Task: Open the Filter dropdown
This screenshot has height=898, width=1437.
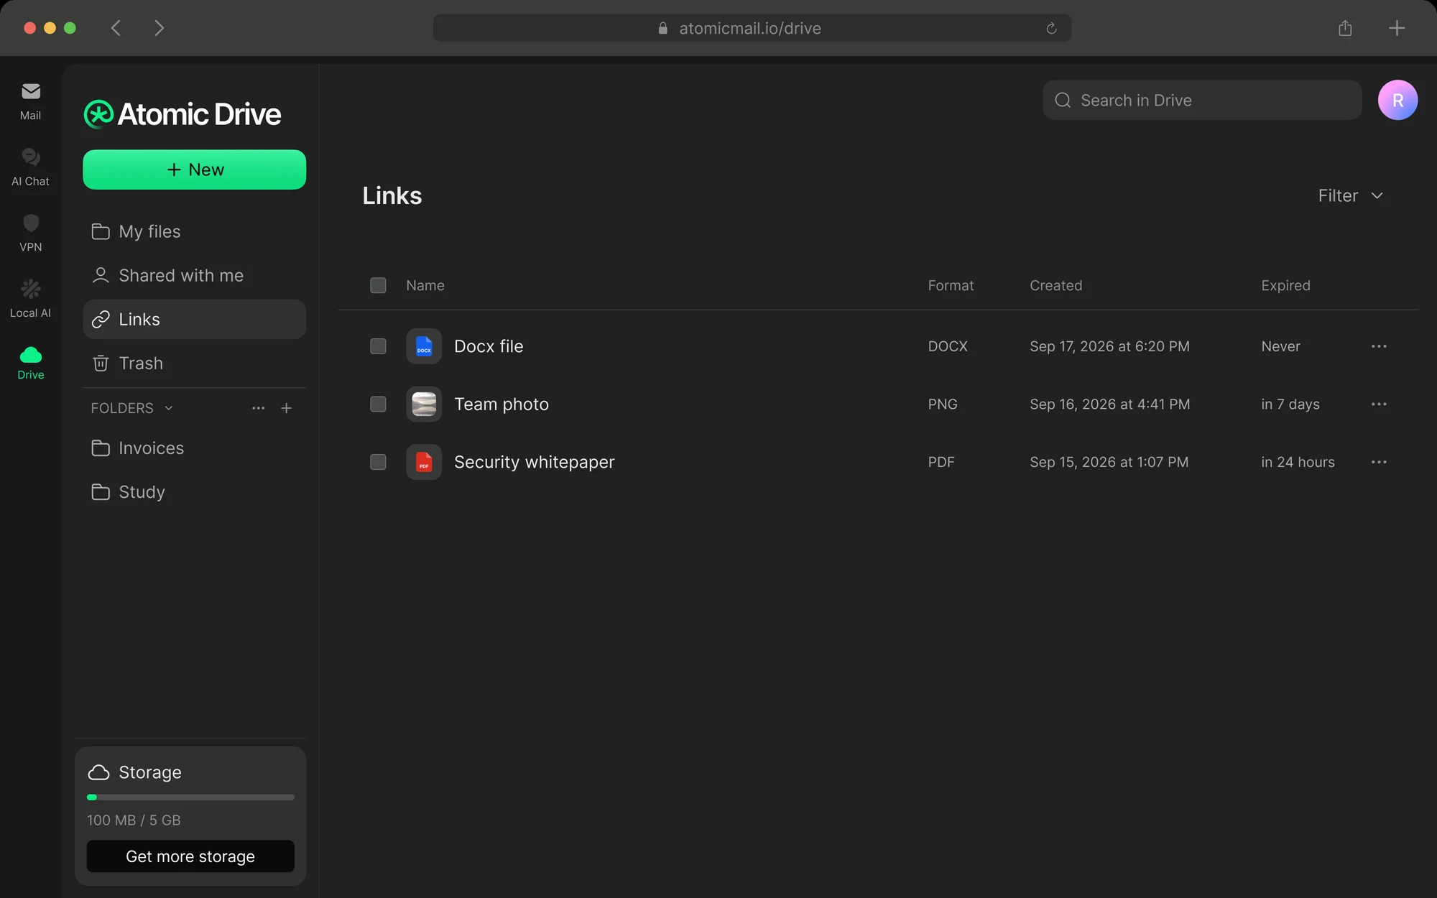Action: (x=1350, y=195)
